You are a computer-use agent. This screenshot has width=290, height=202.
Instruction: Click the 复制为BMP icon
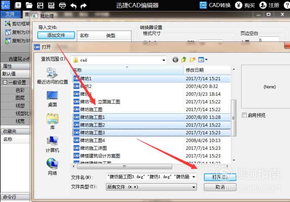tap(8, 41)
